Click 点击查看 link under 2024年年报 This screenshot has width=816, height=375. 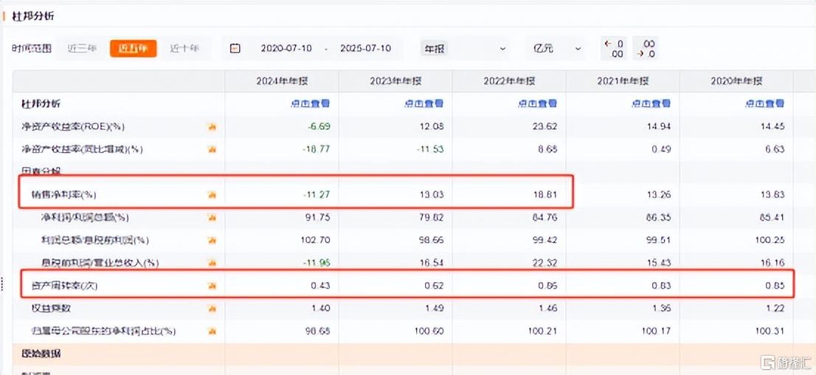pyautogui.click(x=310, y=103)
